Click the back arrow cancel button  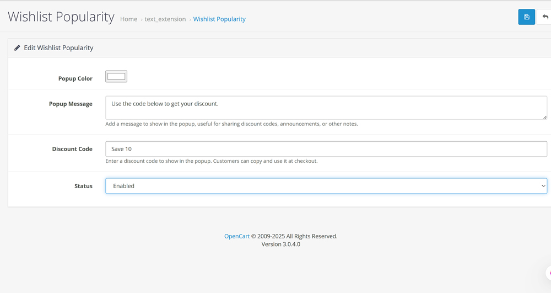(545, 17)
